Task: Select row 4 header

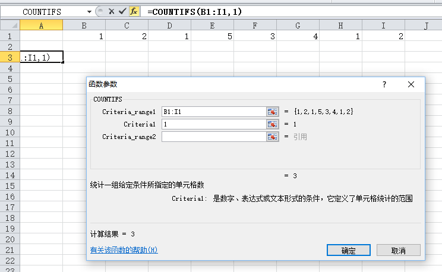Action: click(10, 68)
